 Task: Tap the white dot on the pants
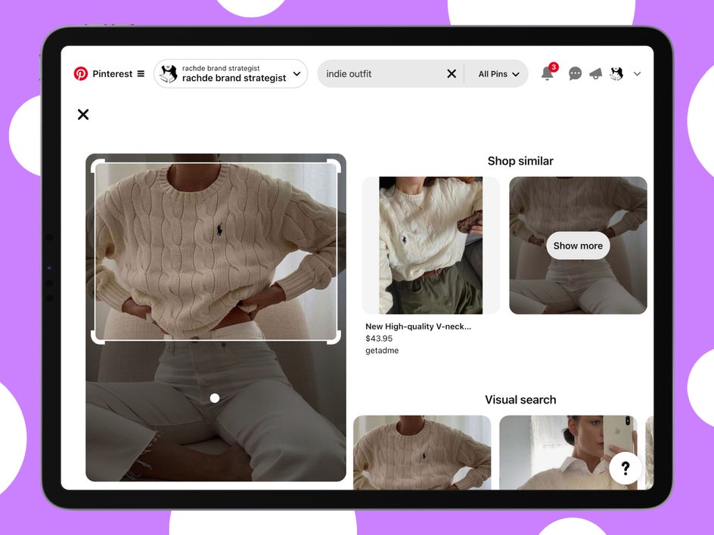pos(215,398)
